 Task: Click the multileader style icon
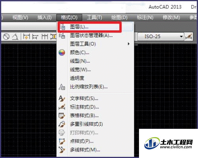[x=62, y=124]
